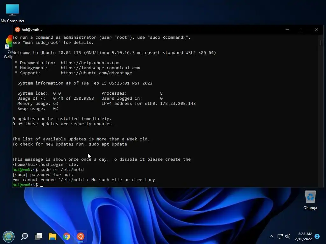Launch File Explorer from the taskbar

[x=53, y=236]
